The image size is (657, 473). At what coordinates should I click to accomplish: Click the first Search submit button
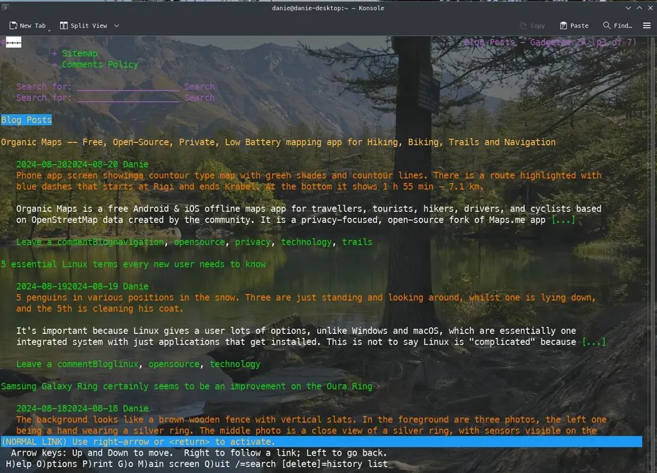click(199, 87)
